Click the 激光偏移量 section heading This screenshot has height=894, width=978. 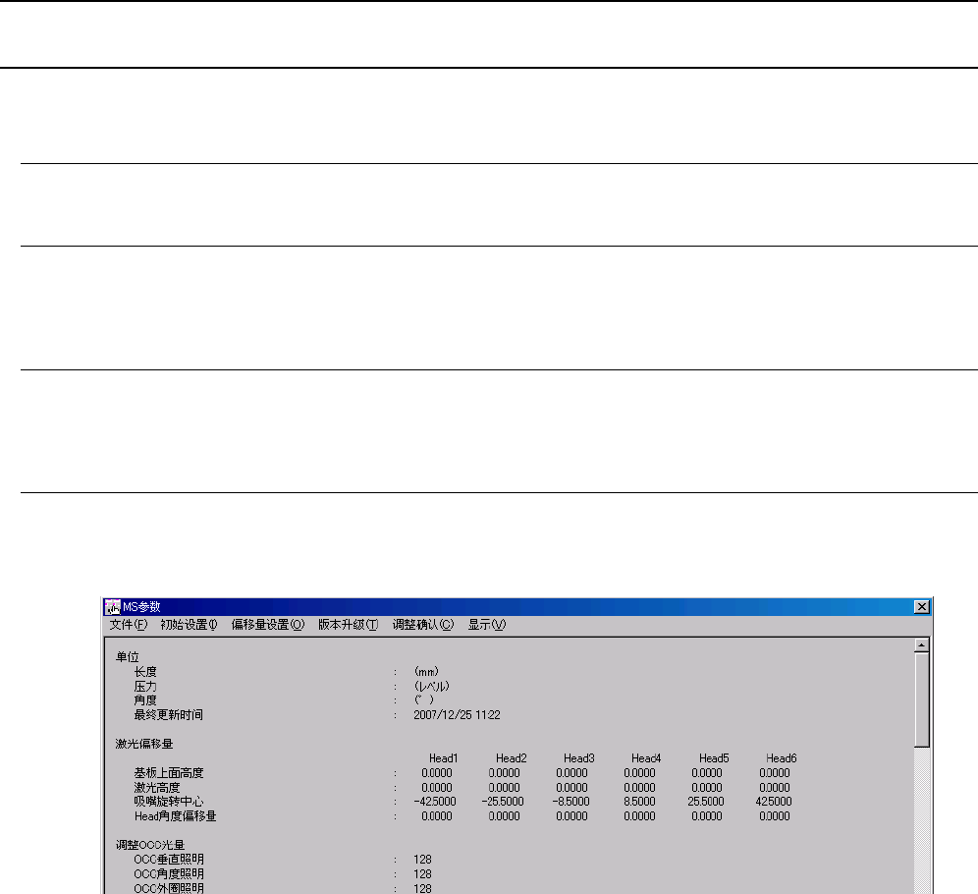(144, 744)
